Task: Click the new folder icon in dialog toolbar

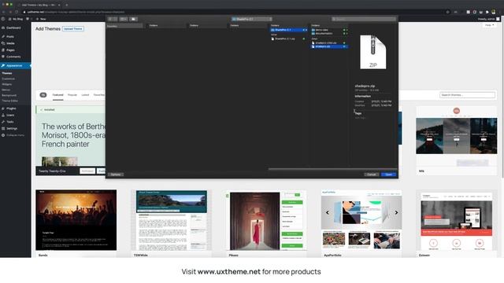Action: click(133, 19)
